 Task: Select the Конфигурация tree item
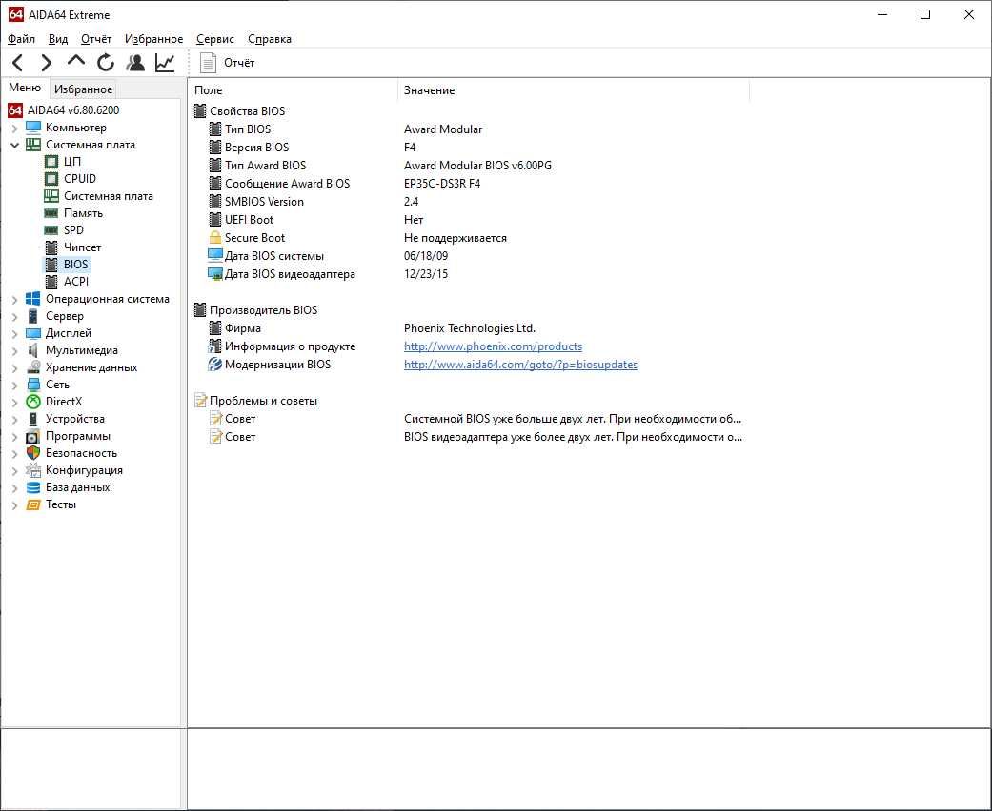click(84, 470)
